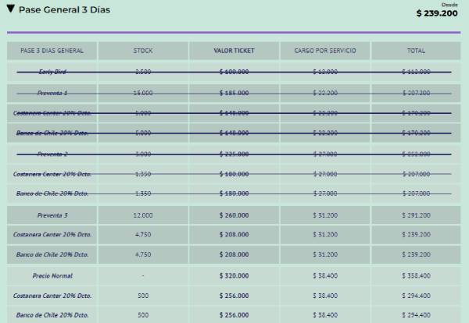
Task: Collapse the Pase General 3 Días section
Action: pos(9,9)
